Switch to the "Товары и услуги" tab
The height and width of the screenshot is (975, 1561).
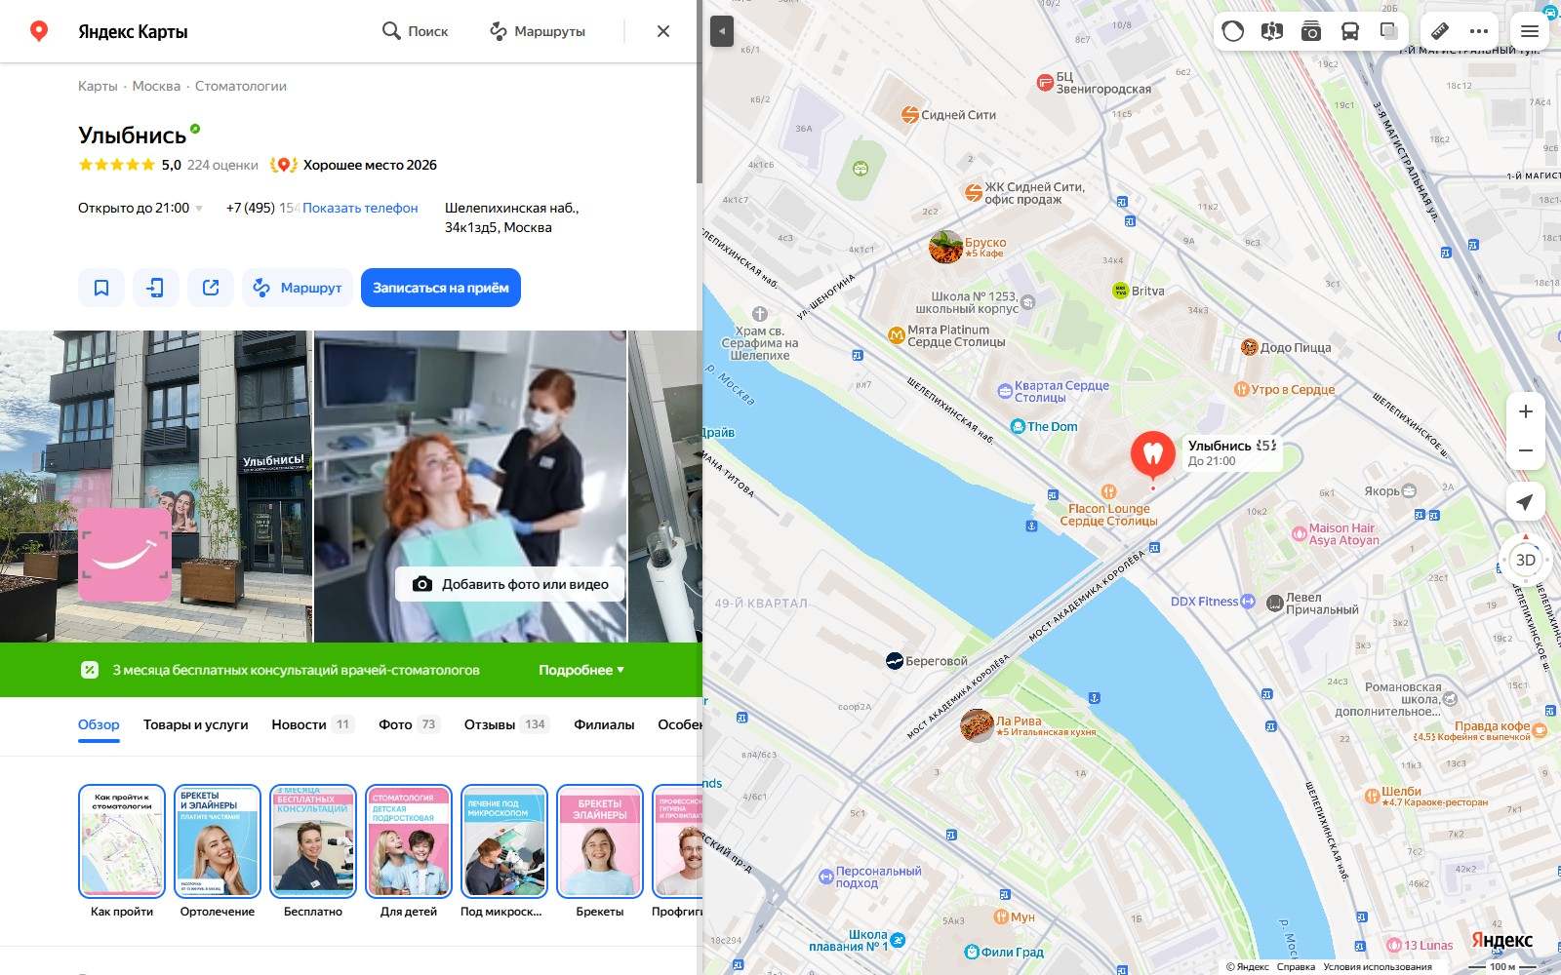pyautogui.click(x=195, y=724)
